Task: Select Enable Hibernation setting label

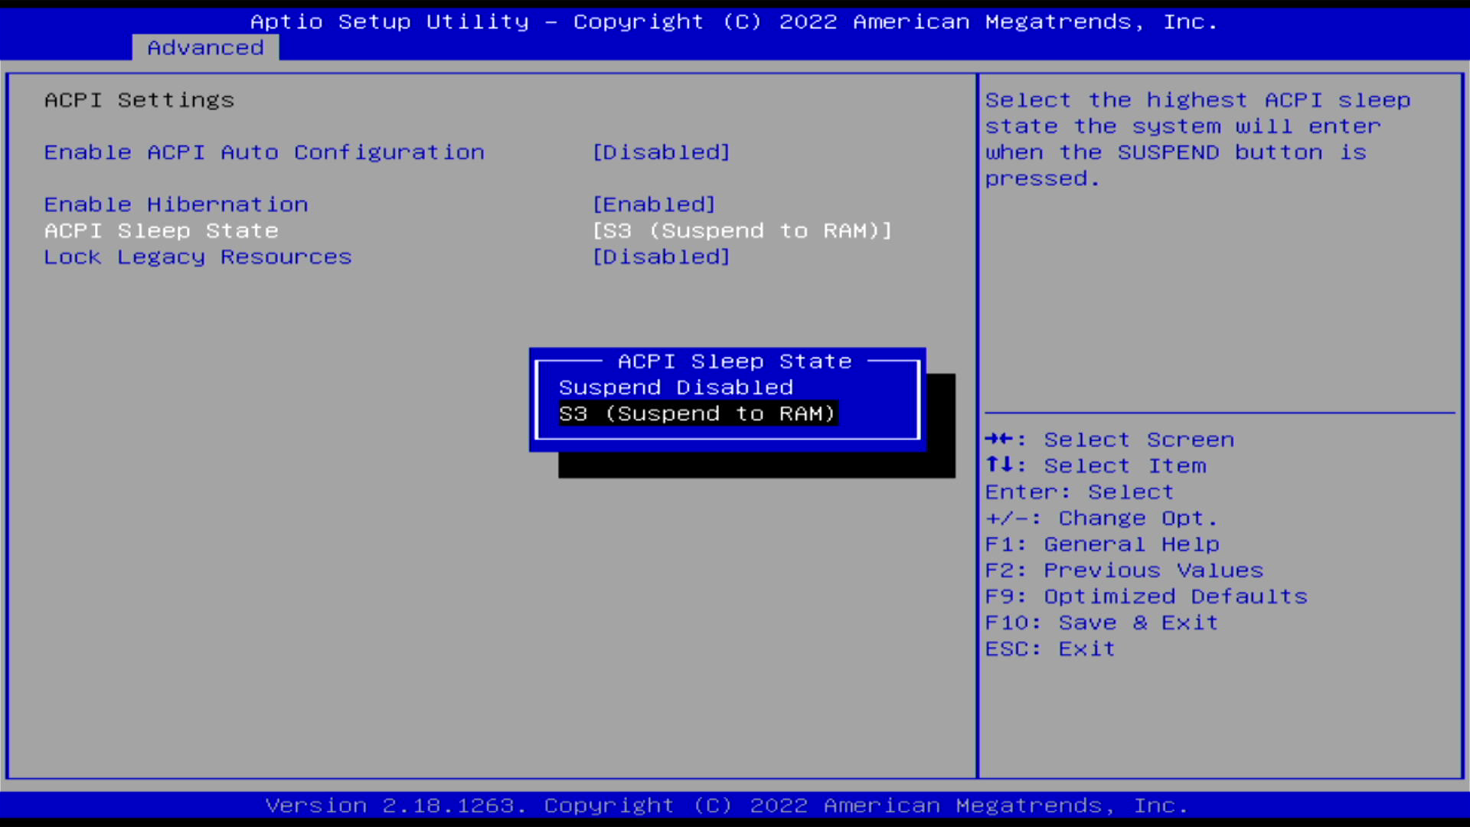Action: click(x=176, y=204)
